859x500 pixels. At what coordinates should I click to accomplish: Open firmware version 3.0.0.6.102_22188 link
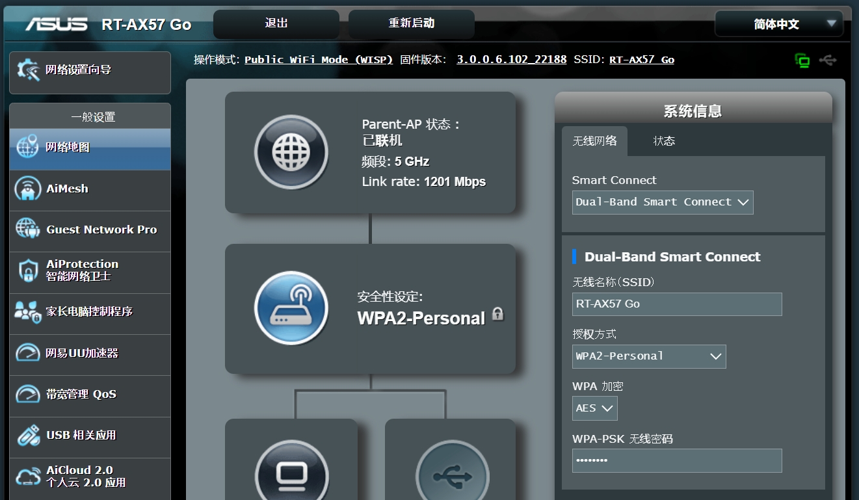[x=512, y=60]
